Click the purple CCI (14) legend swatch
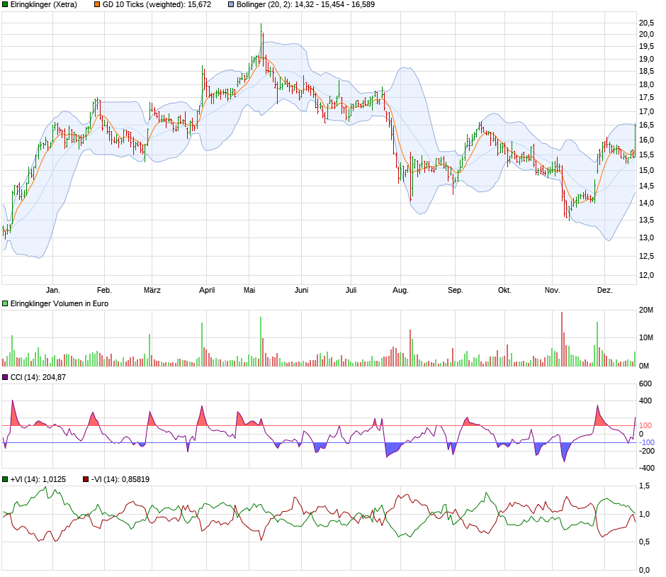666x577 pixels. click(5, 377)
